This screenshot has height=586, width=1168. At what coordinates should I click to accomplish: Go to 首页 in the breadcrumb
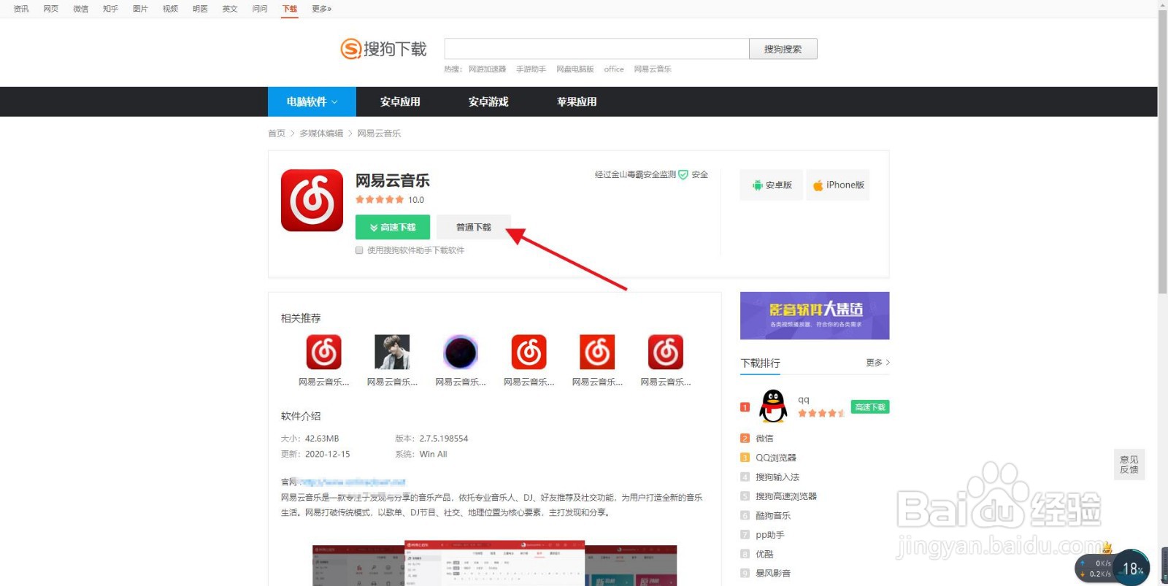pyautogui.click(x=277, y=134)
